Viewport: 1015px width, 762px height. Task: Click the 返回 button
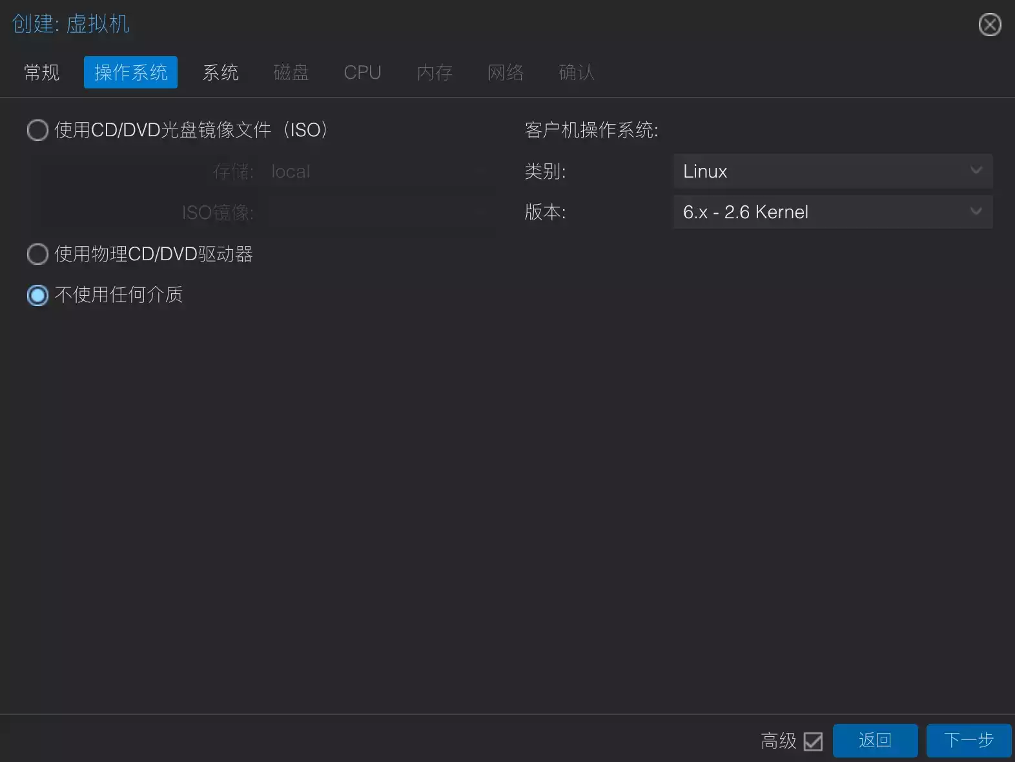875,740
